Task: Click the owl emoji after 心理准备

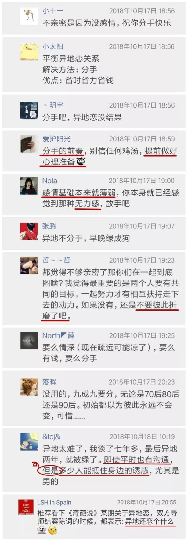Action: point(81,162)
